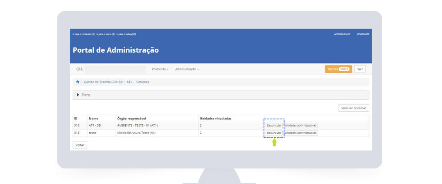This screenshot has width=442, height=184.
Task: Open Unidades administrativas for AT1 - SEI
Action: [x=301, y=126]
